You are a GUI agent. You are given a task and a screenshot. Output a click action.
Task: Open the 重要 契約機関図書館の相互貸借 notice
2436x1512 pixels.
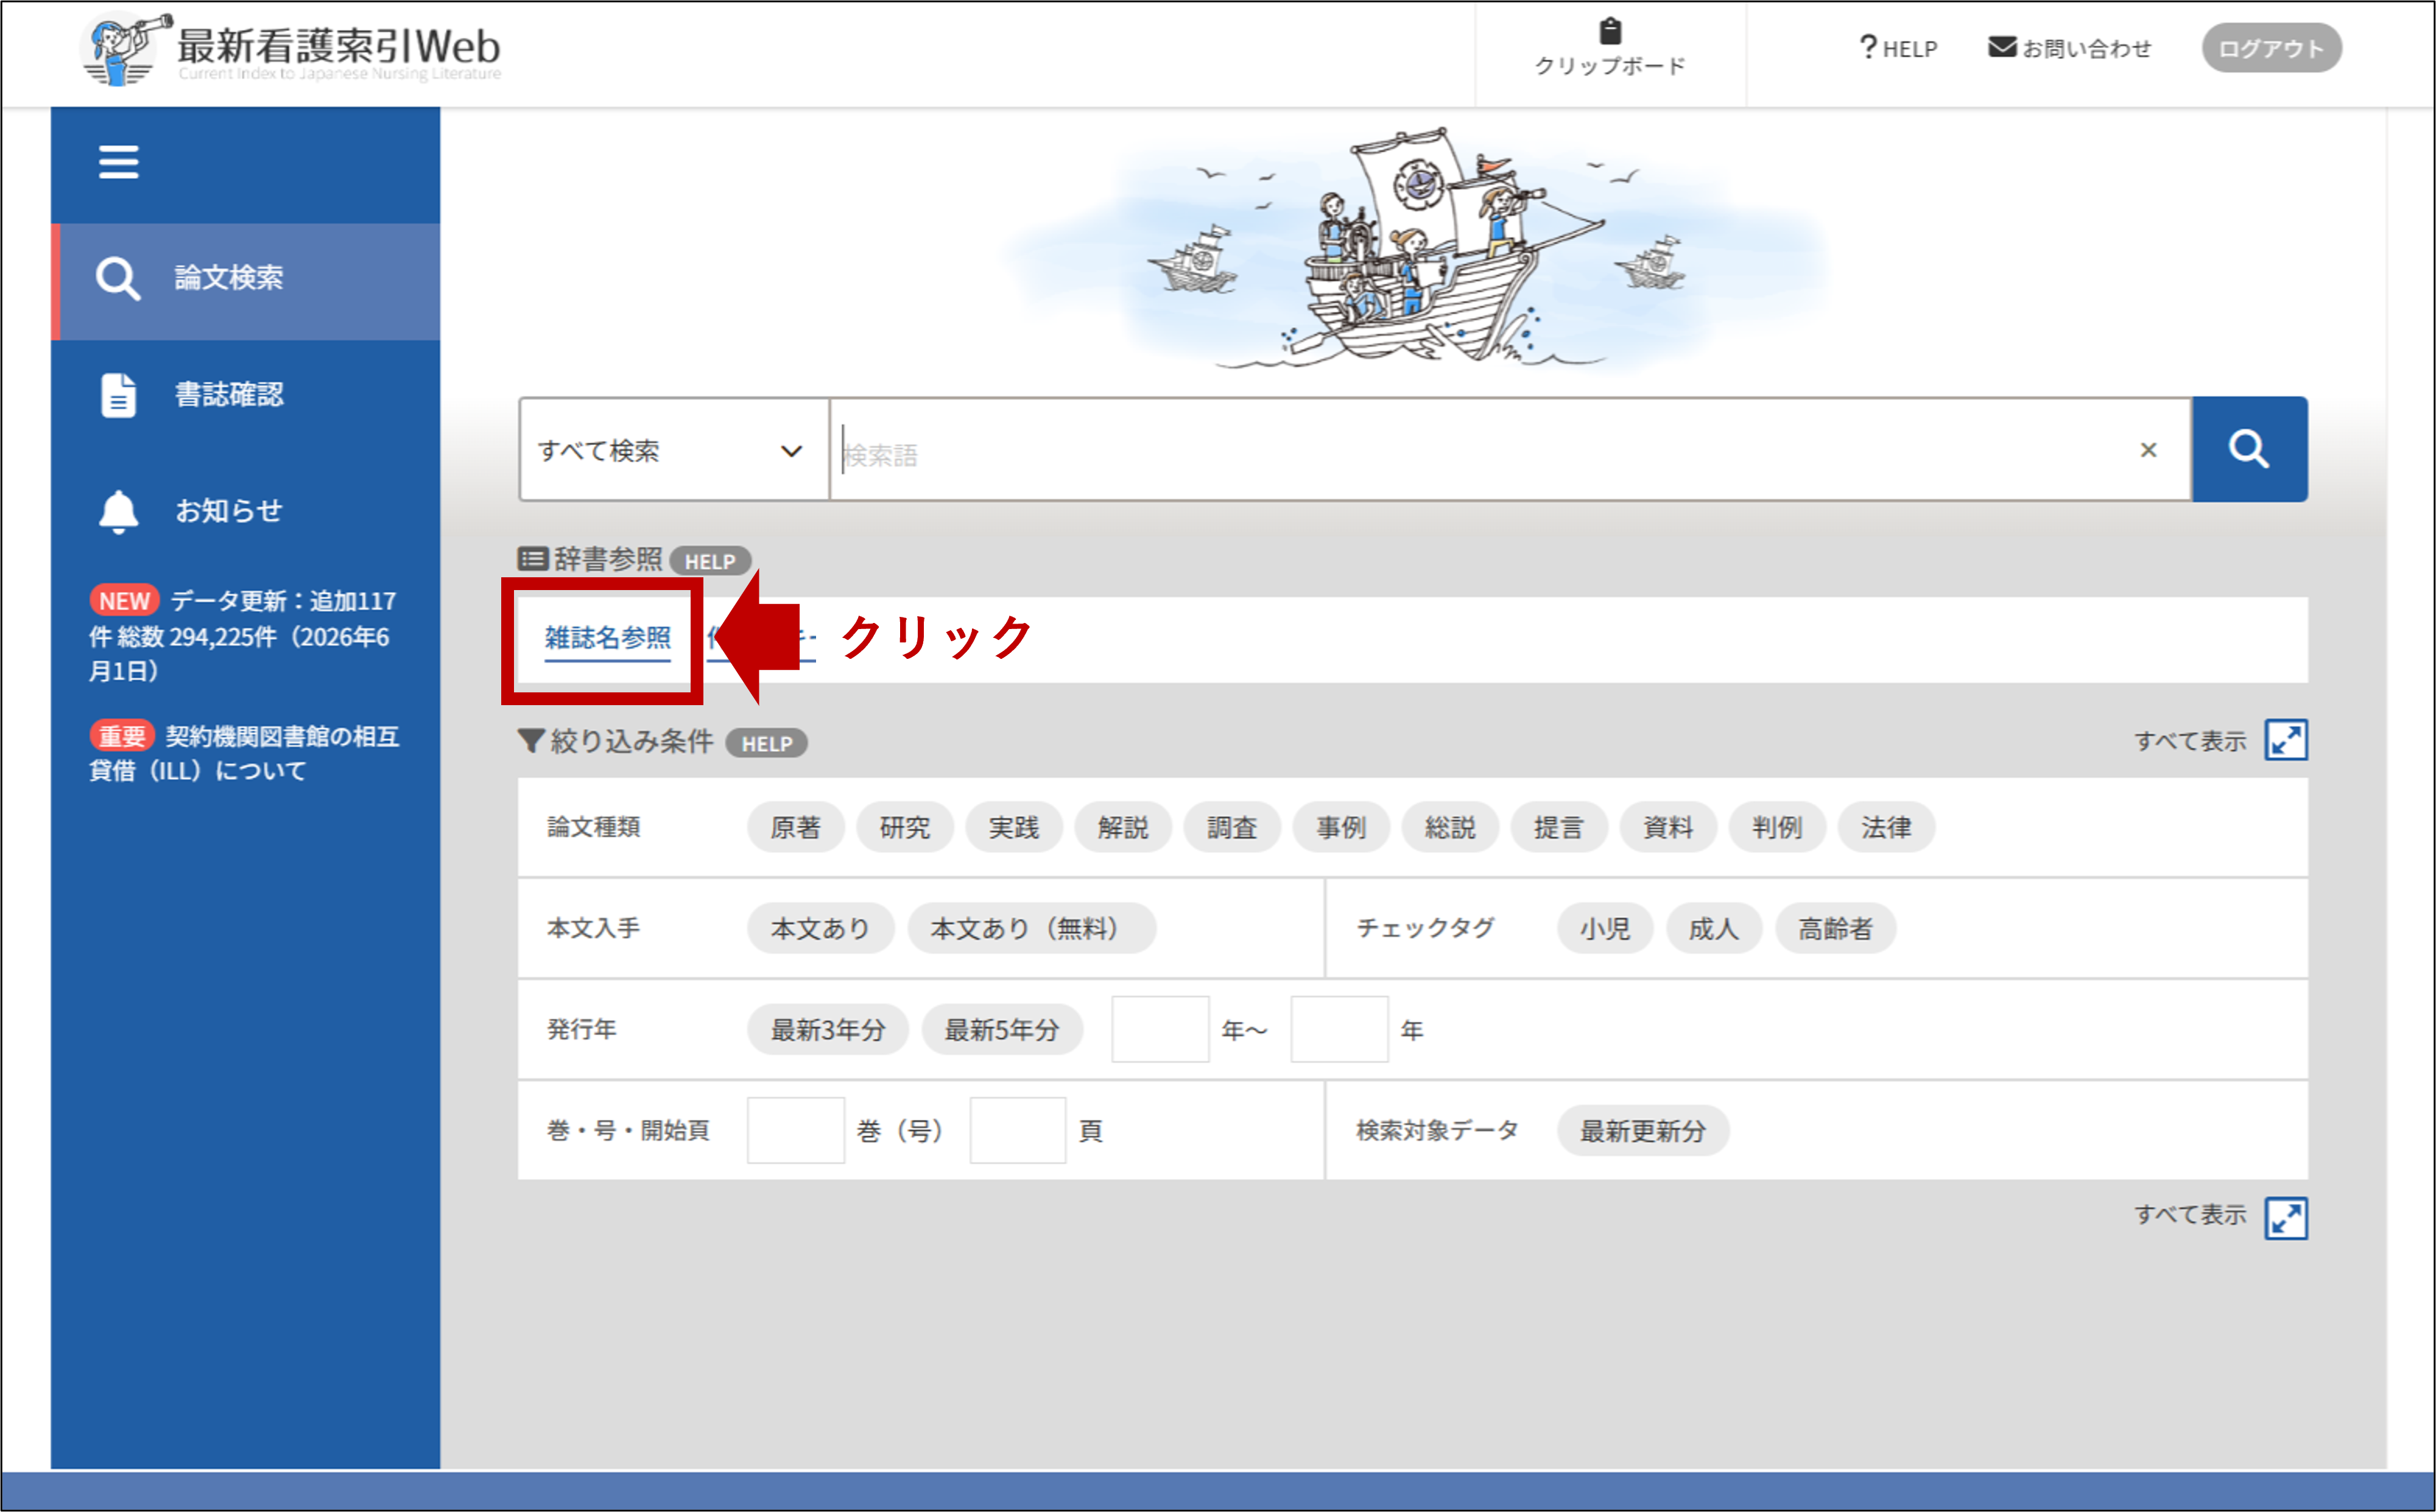[244, 753]
